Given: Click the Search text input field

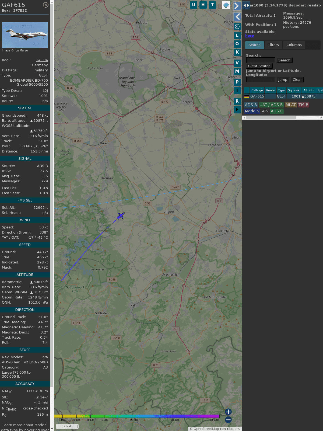Looking at the screenshot, I should click(260, 60).
